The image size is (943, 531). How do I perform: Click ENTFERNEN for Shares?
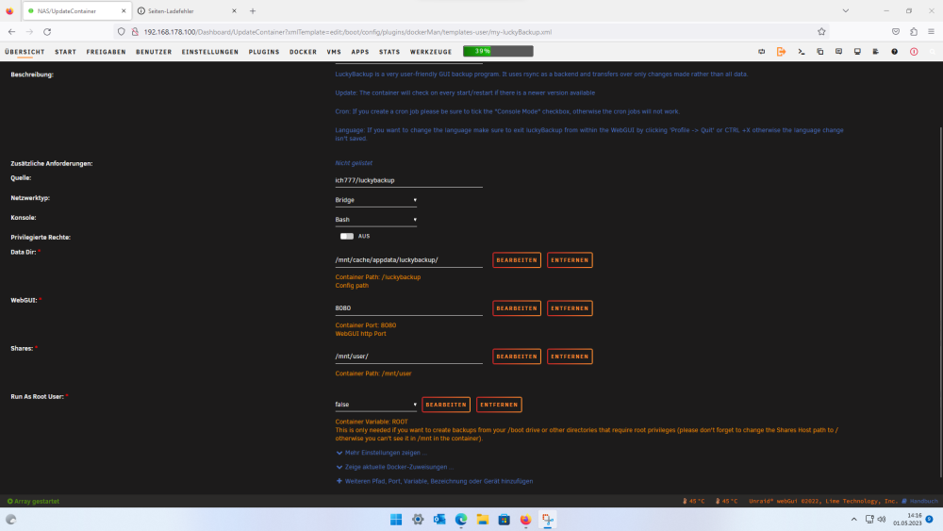[x=570, y=357]
